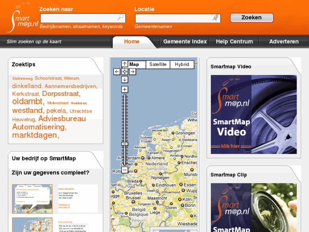
Task: Click the 'Uw bedrijf op SmartMap' heading
Action: [x=44, y=158]
